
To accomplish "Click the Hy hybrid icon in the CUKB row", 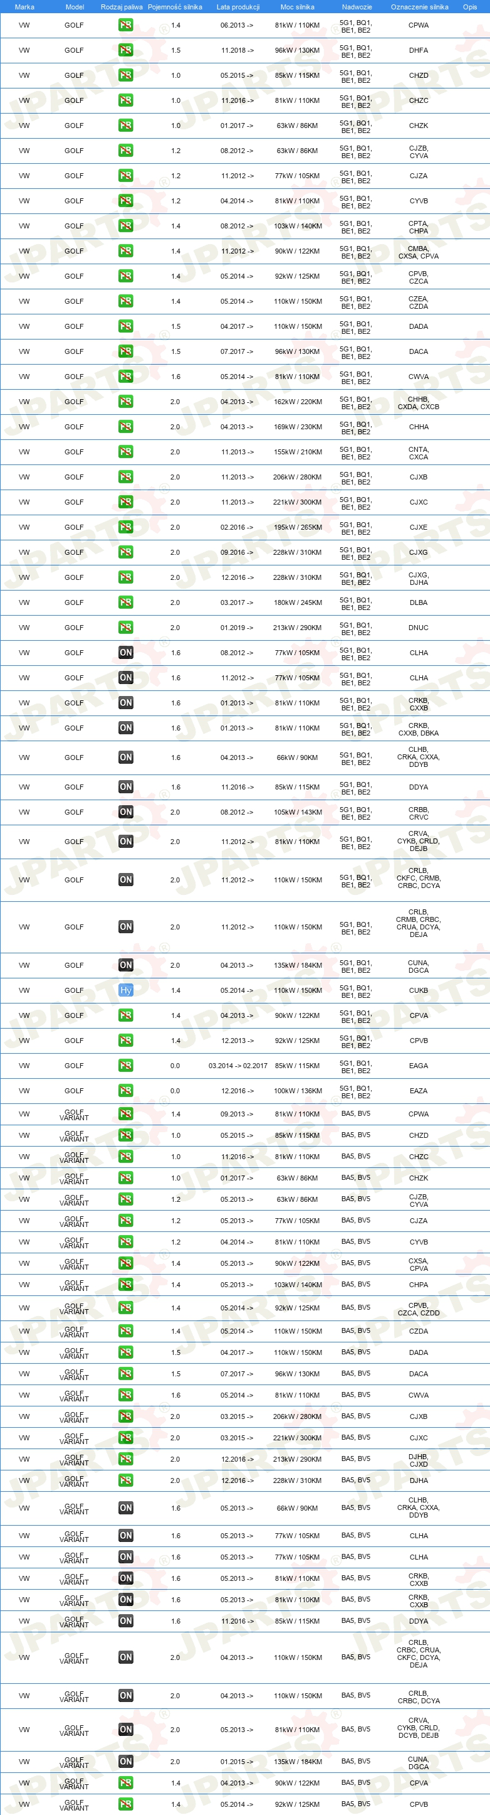I will click(x=126, y=990).
